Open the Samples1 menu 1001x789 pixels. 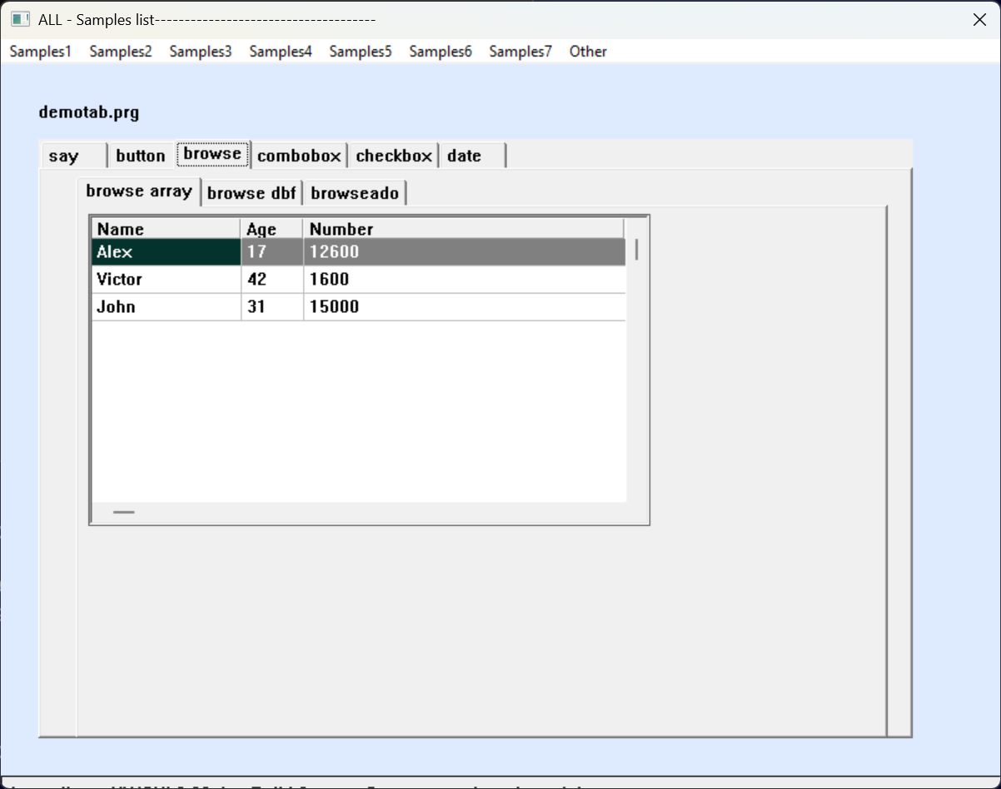40,52
